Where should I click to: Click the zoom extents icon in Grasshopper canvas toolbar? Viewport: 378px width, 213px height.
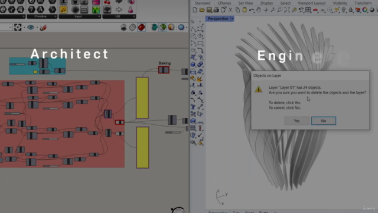pyautogui.click(x=18, y=27)
